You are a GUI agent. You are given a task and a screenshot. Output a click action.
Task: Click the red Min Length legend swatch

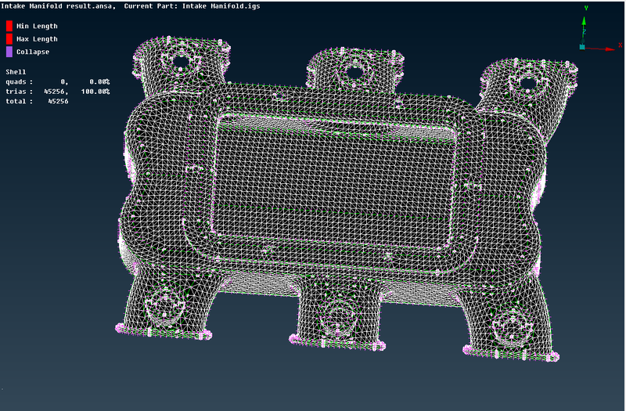click(9, 26)
